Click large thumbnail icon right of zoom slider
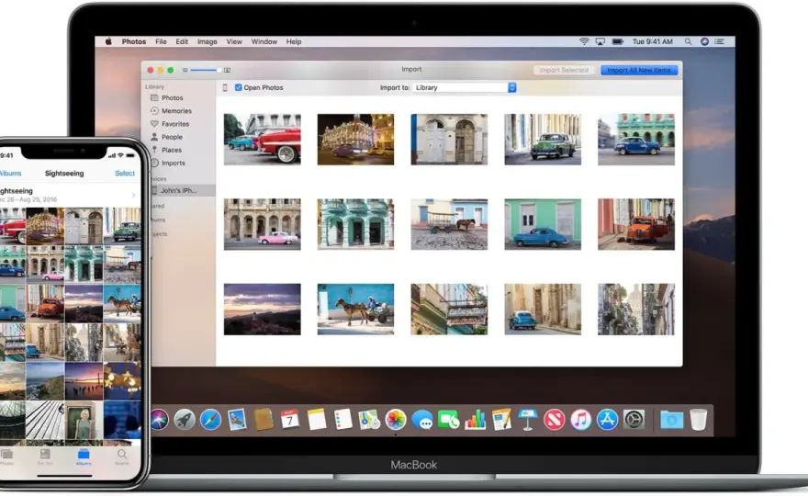 pyautogui.click(x=227, y=70)
